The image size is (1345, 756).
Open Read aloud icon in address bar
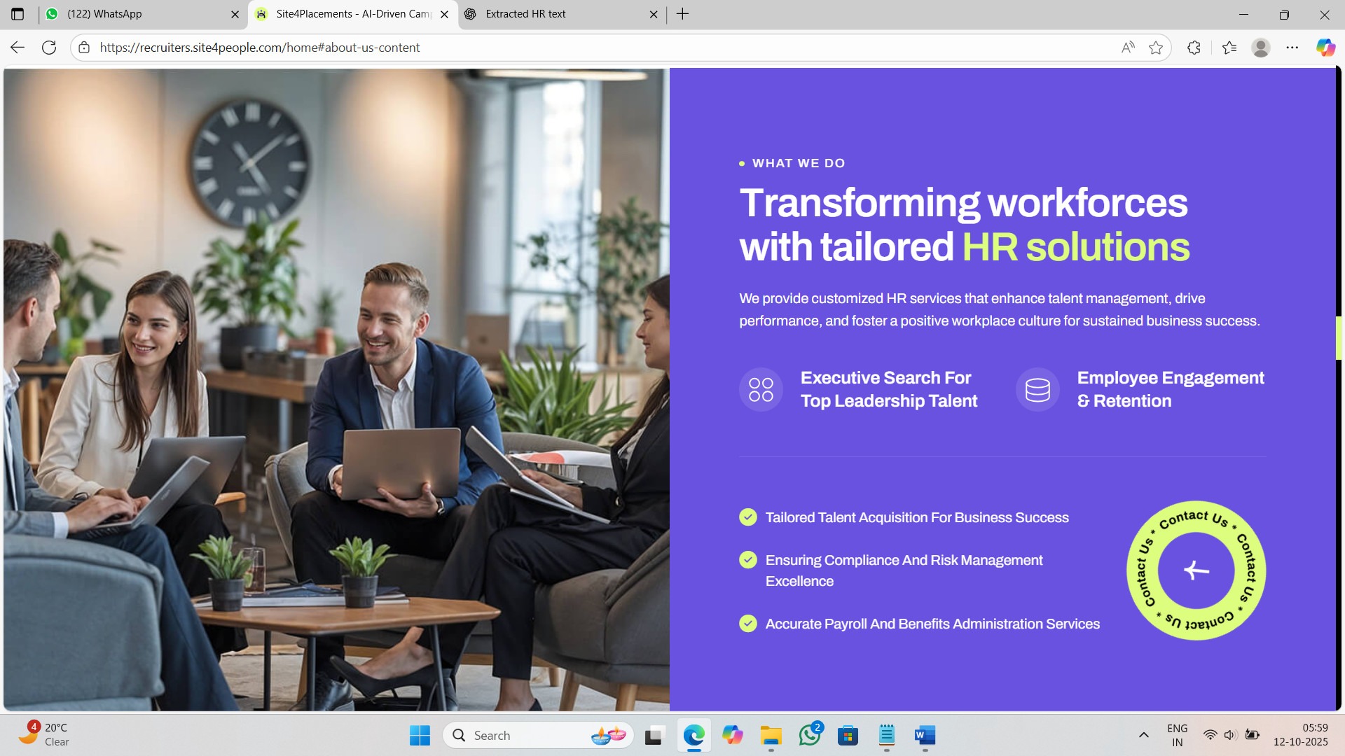coord(1128,48)
